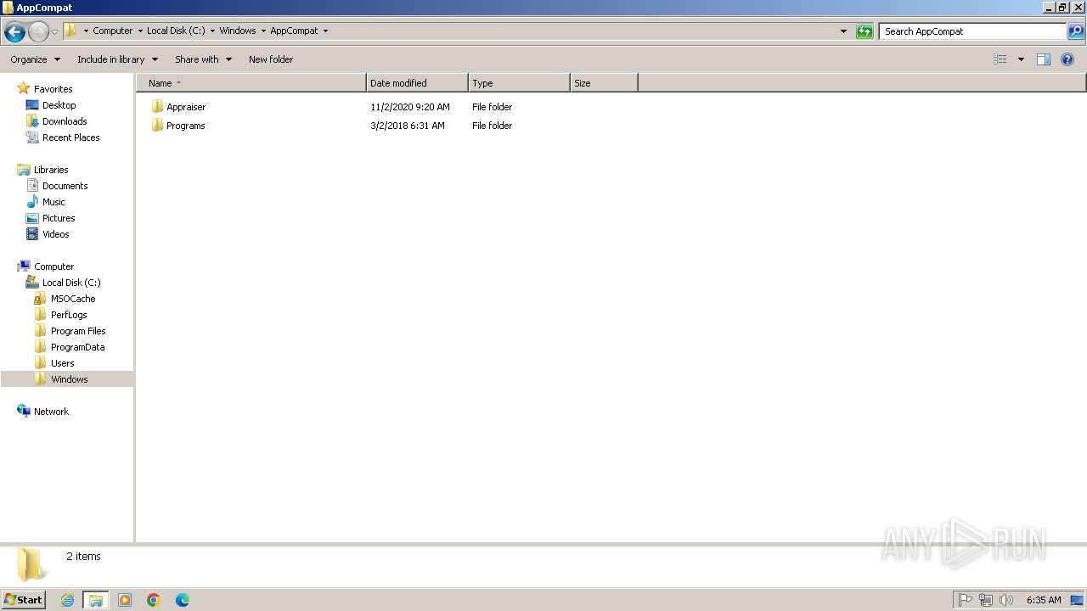Sort by the Size column header
This screenshot has width=1087, height=611.
[604, 83]
